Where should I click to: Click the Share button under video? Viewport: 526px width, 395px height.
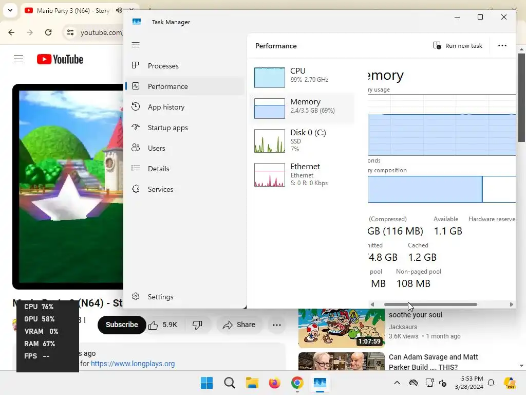click(x=239, y=325)
